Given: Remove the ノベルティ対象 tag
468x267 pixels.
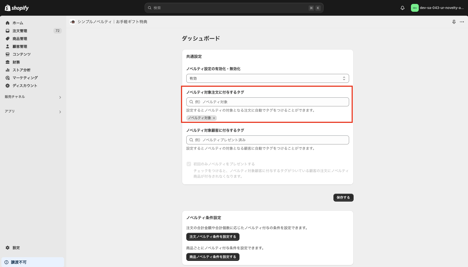Looking at the screenshot, I should (x=214, y=118).
